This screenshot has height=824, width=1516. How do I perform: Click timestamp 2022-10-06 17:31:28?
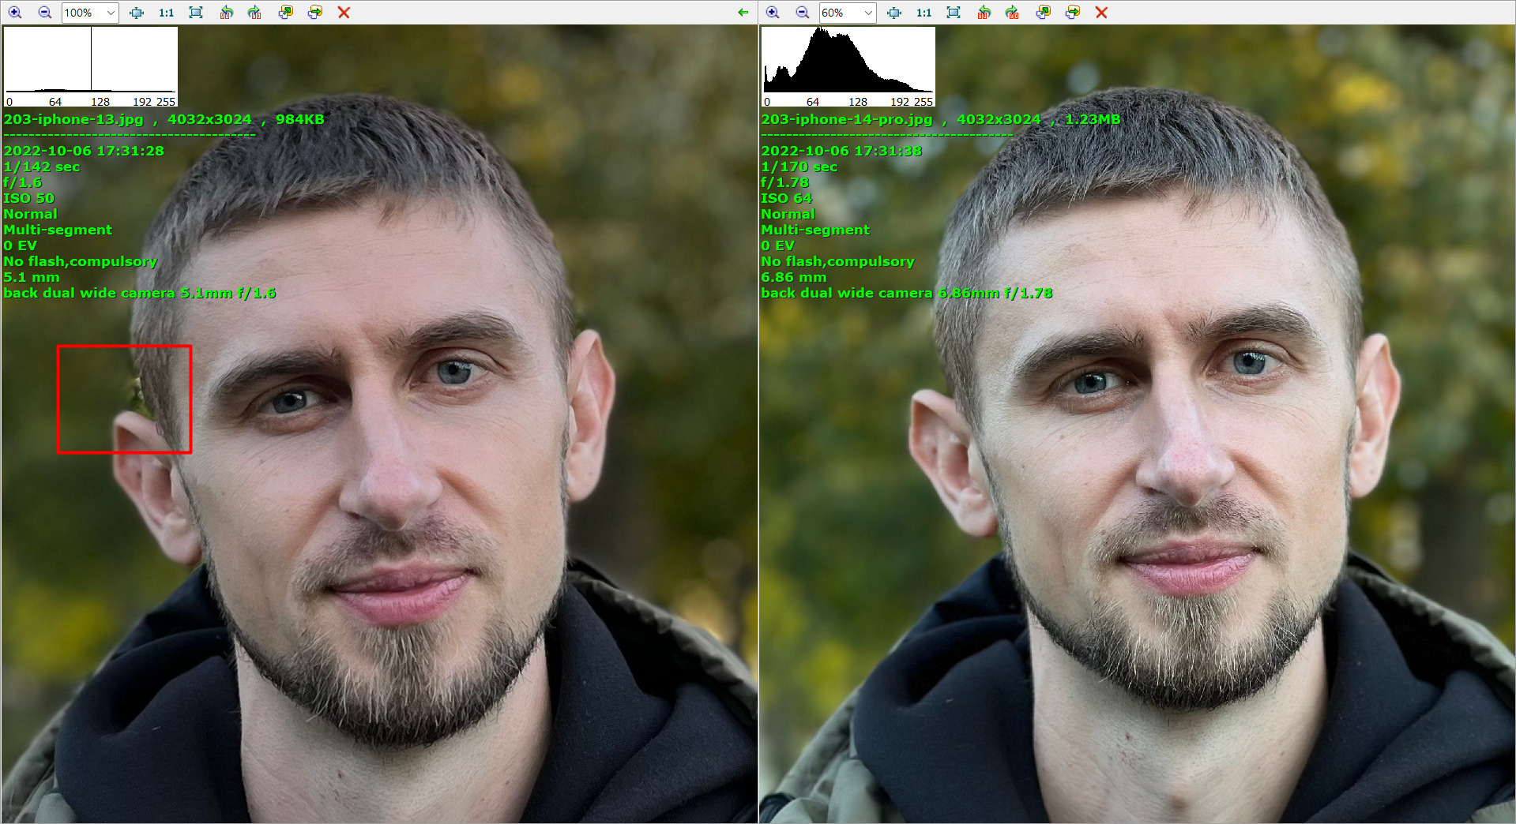point(84,151)
